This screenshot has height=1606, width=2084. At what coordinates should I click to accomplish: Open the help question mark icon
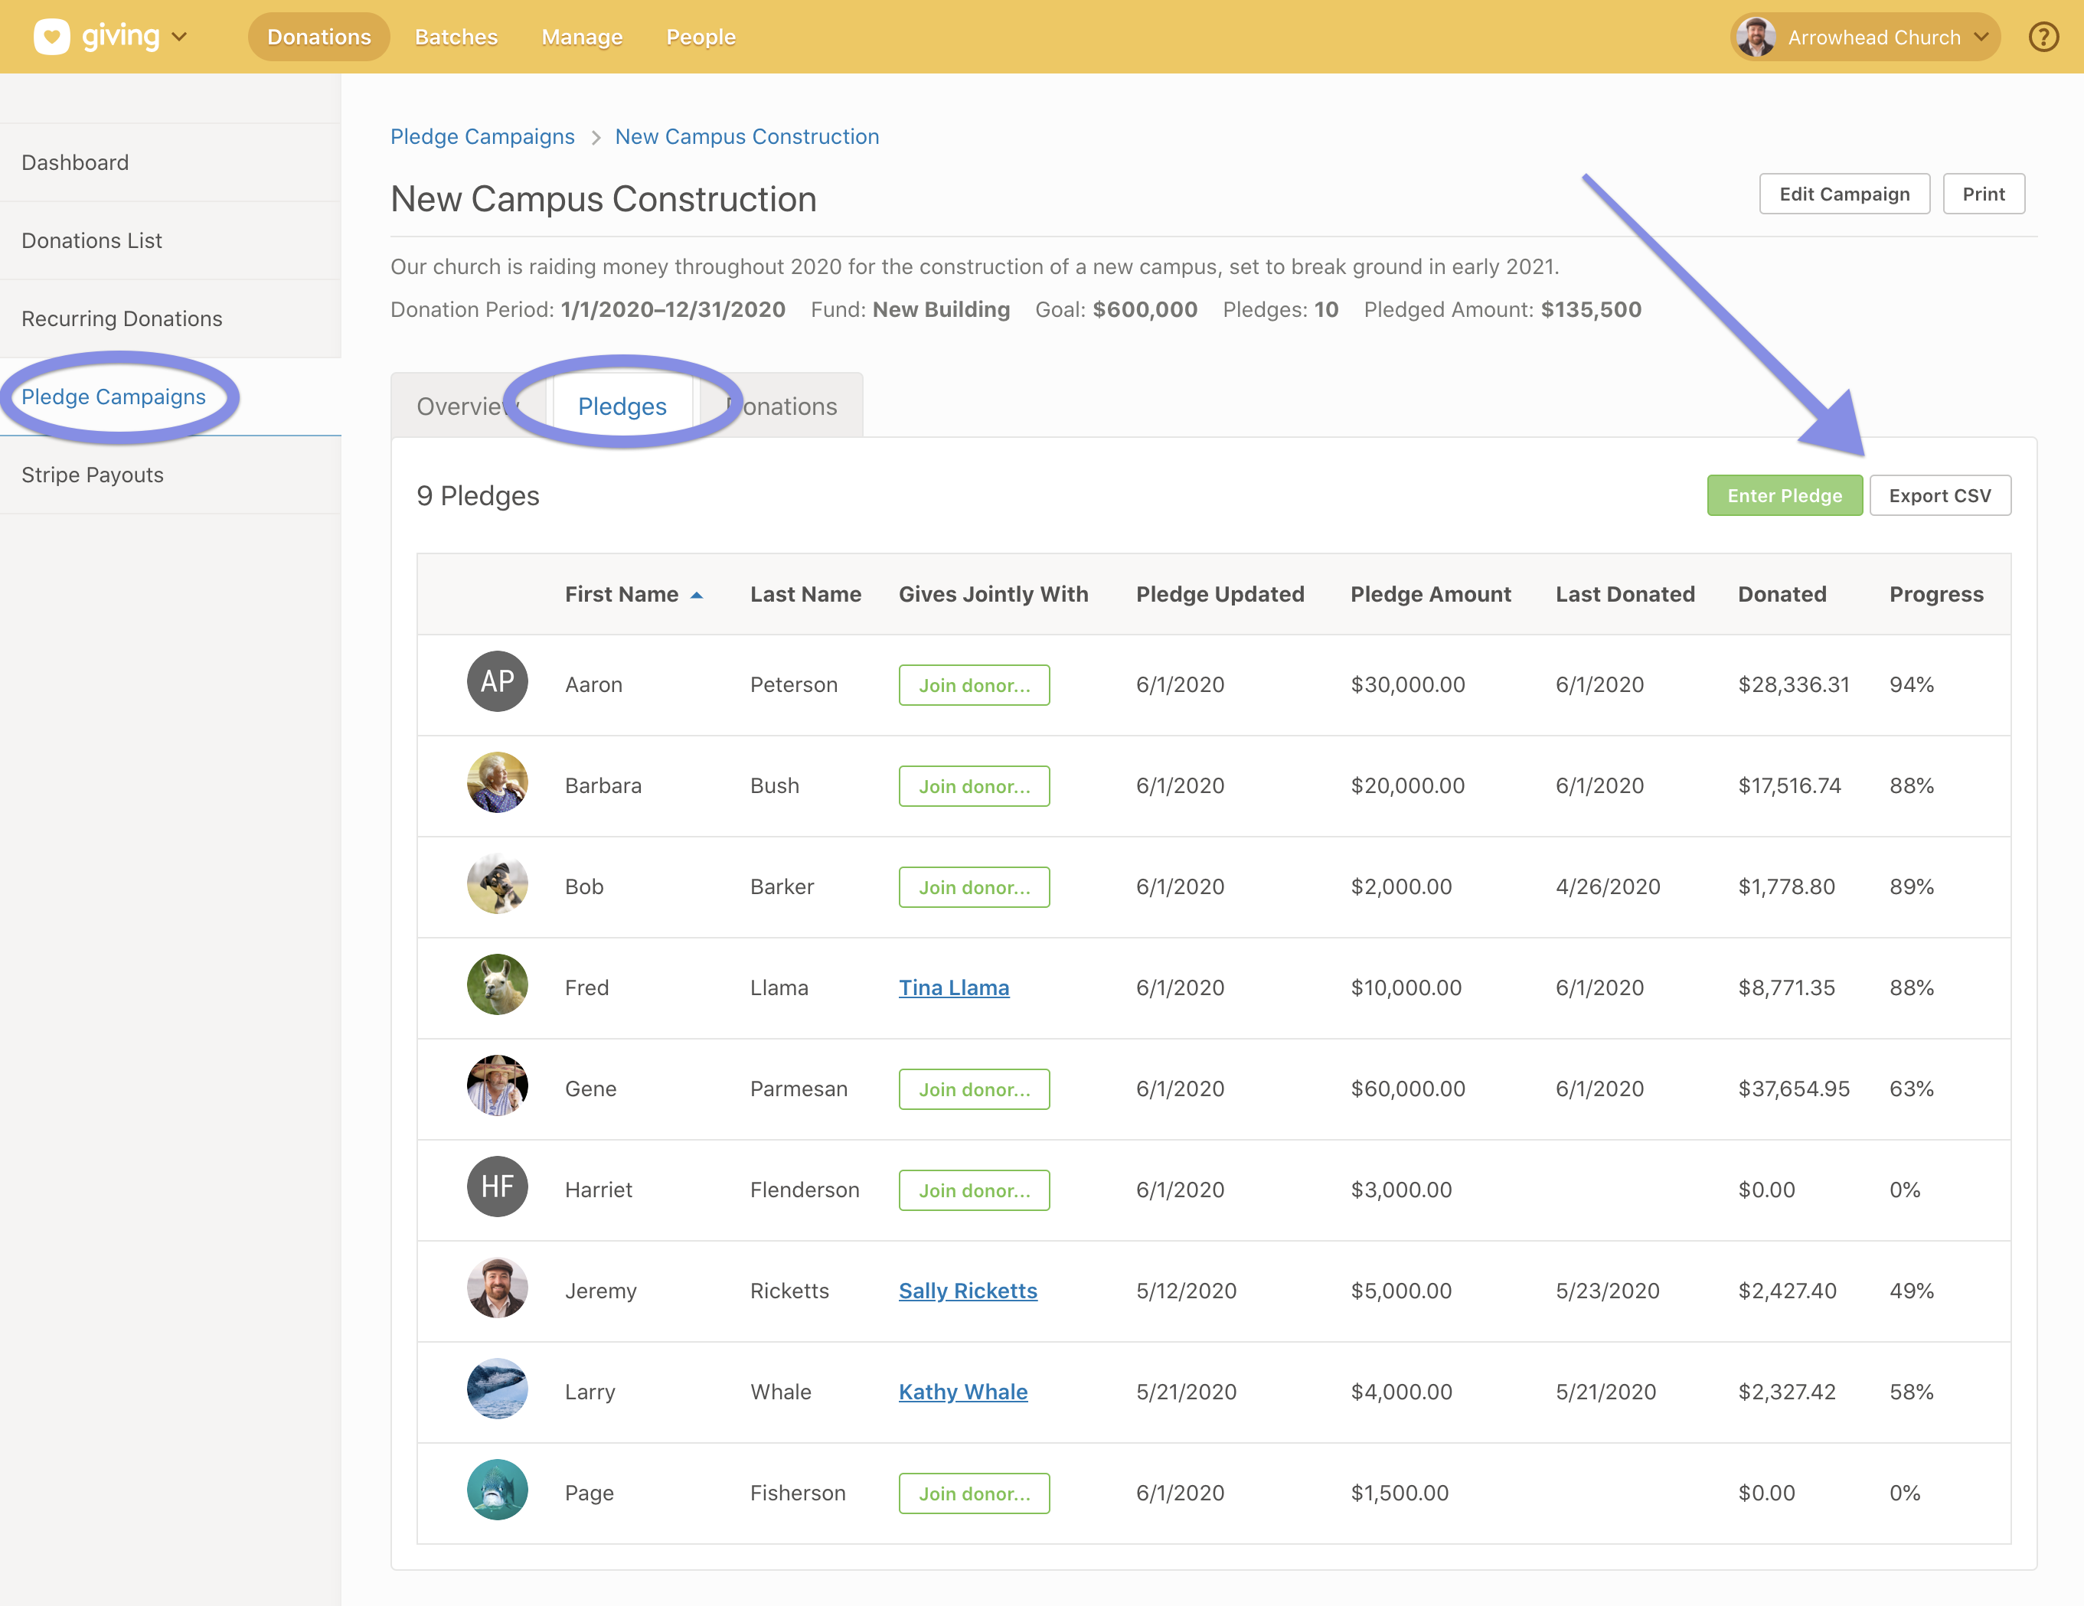point(2043,38)
